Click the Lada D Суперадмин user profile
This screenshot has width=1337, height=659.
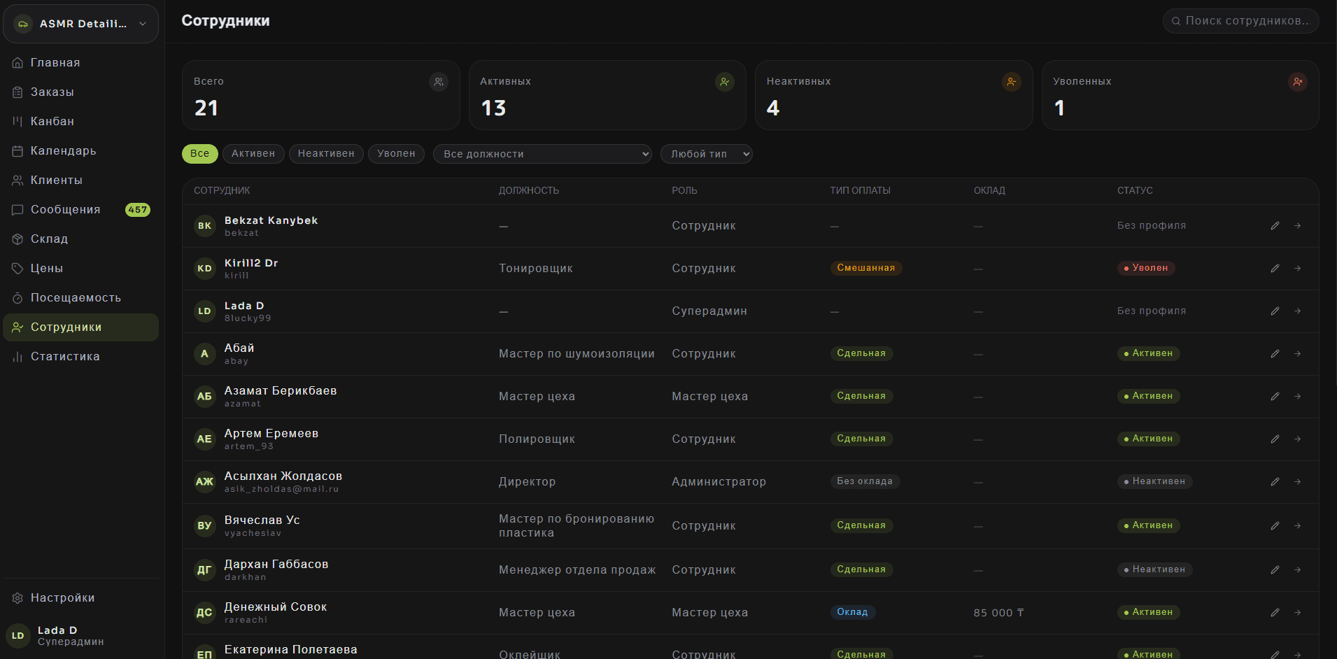(81, 636)
